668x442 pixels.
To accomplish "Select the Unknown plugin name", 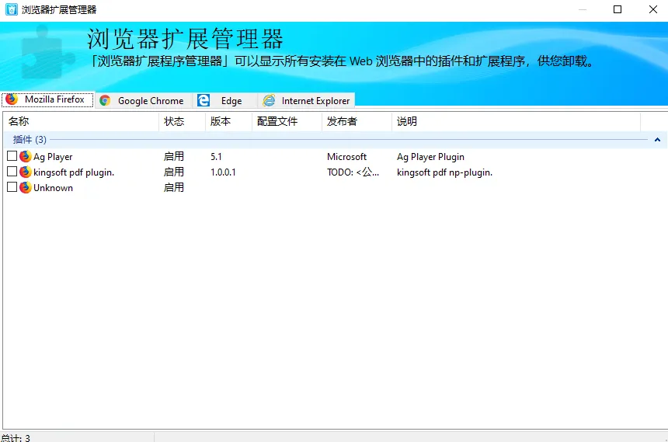I will [x=54, y=188].
